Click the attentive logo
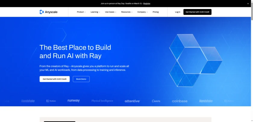253x122 pixels. [132, 101]
